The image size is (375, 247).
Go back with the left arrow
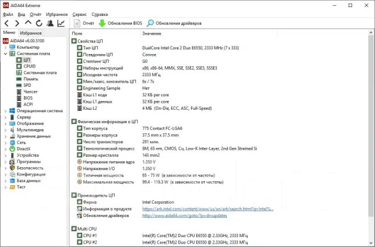tap(6, 23)
